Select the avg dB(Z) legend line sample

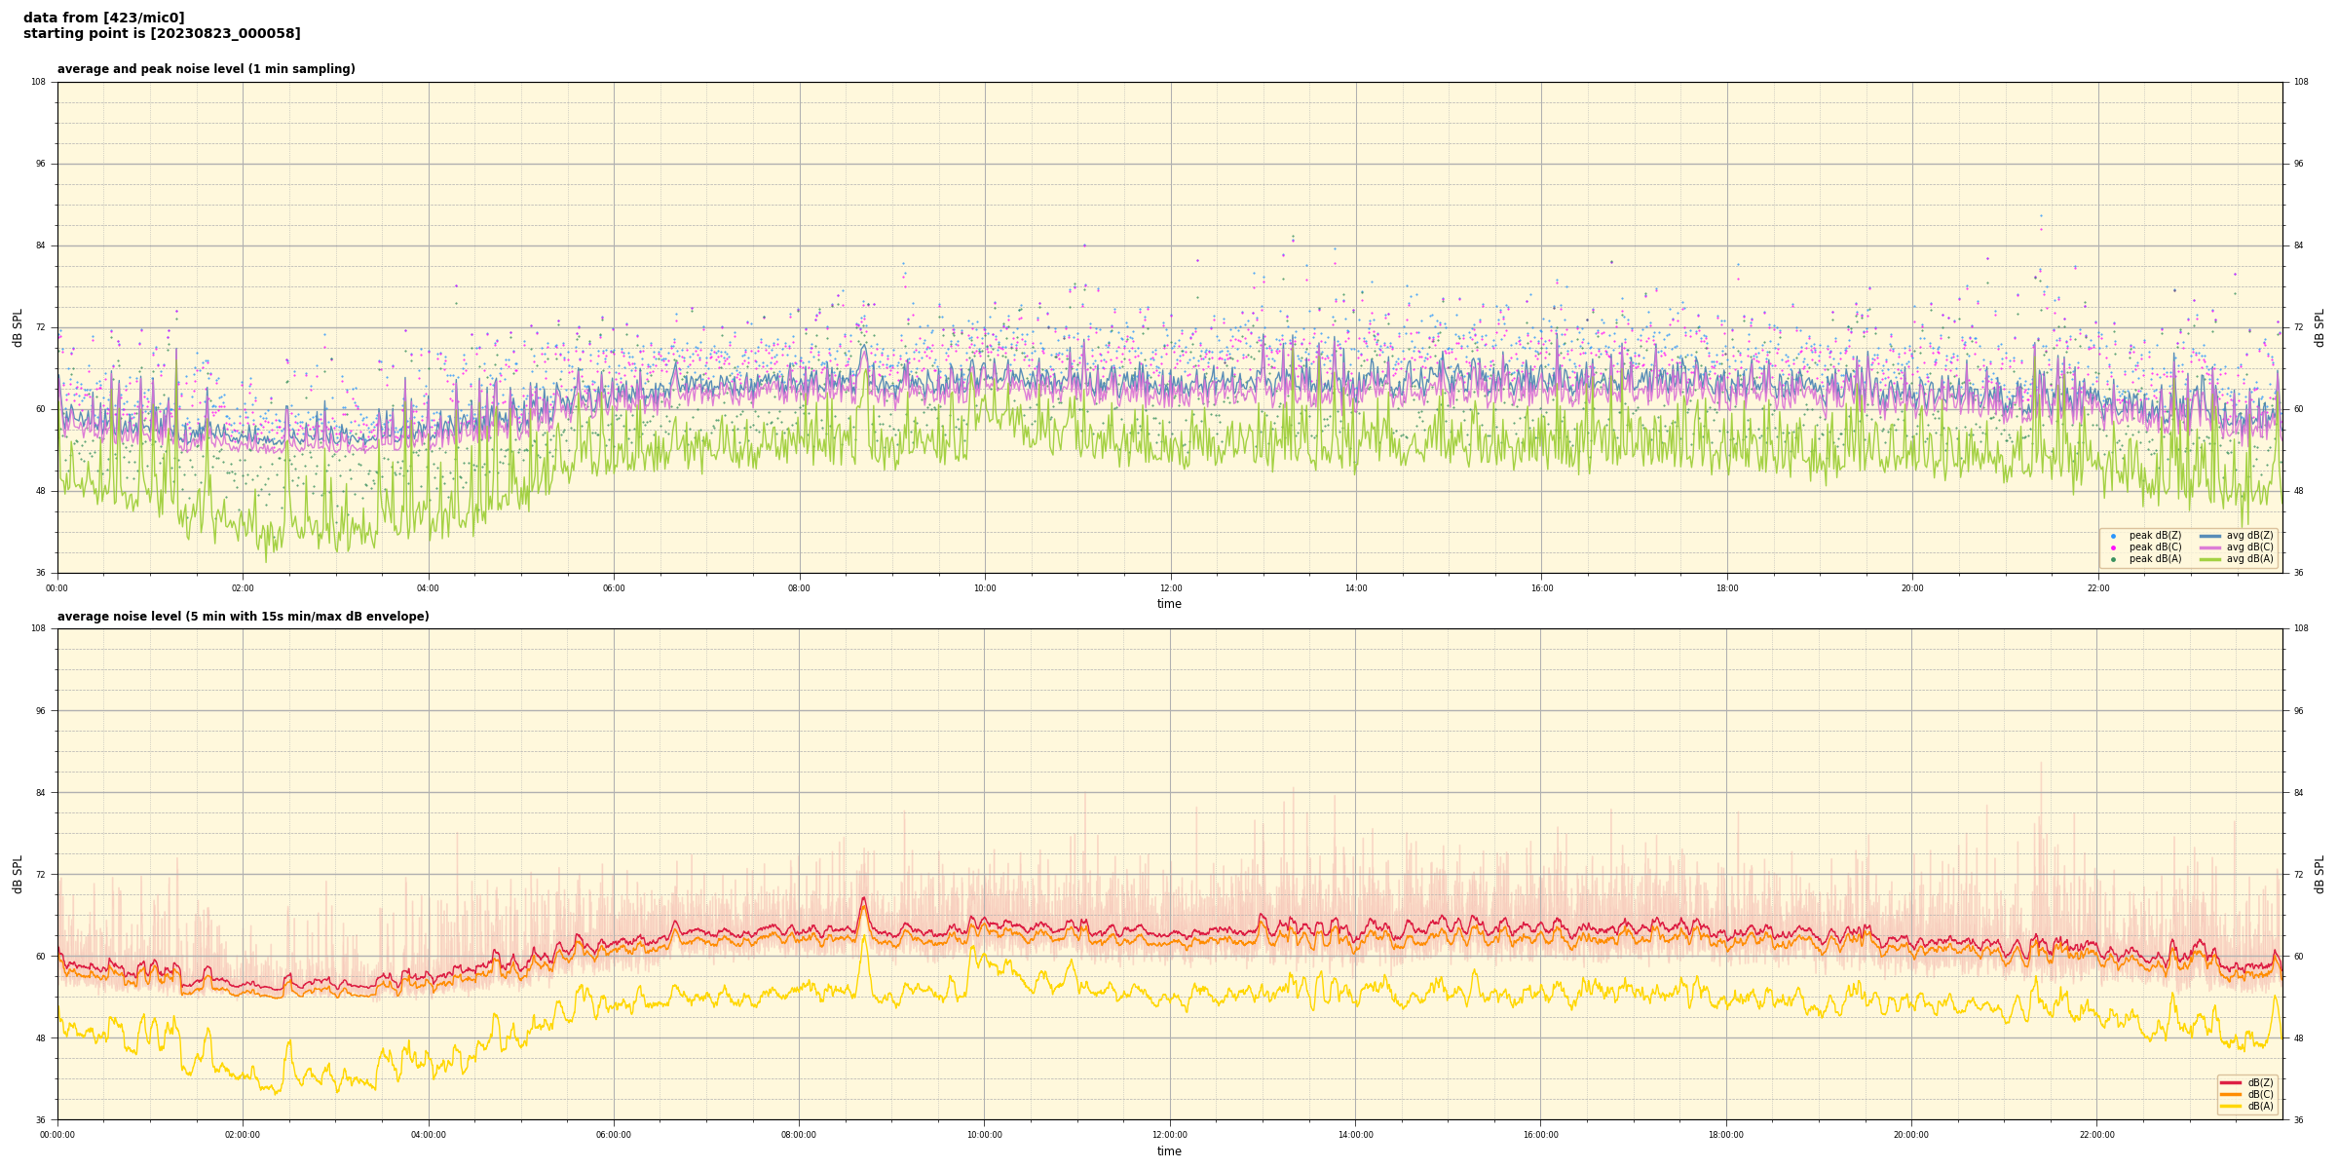point(2210,536)
